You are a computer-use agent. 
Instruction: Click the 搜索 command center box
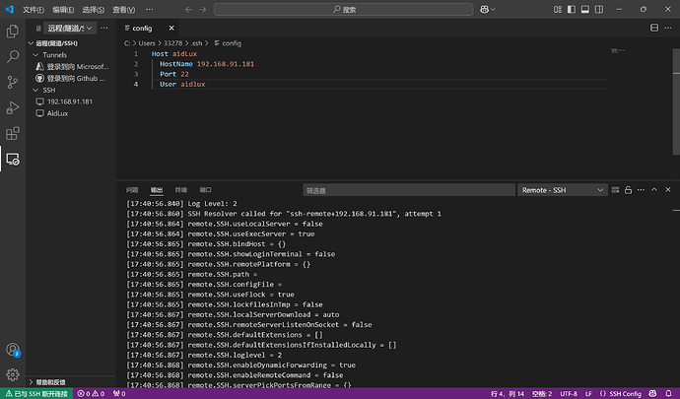pyautogui.click(x=343, y=10)
